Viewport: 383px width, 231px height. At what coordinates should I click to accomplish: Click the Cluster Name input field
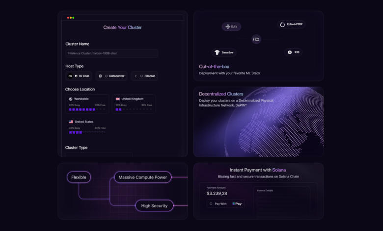click(111, 53)
